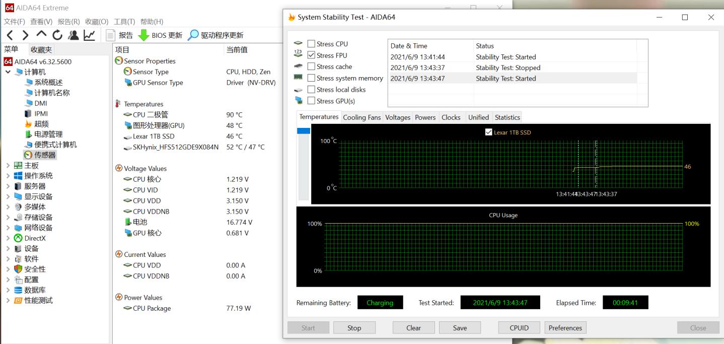Click the up arrow navigation icon
This screenshot has width=724, height=344.
[41, 35]
